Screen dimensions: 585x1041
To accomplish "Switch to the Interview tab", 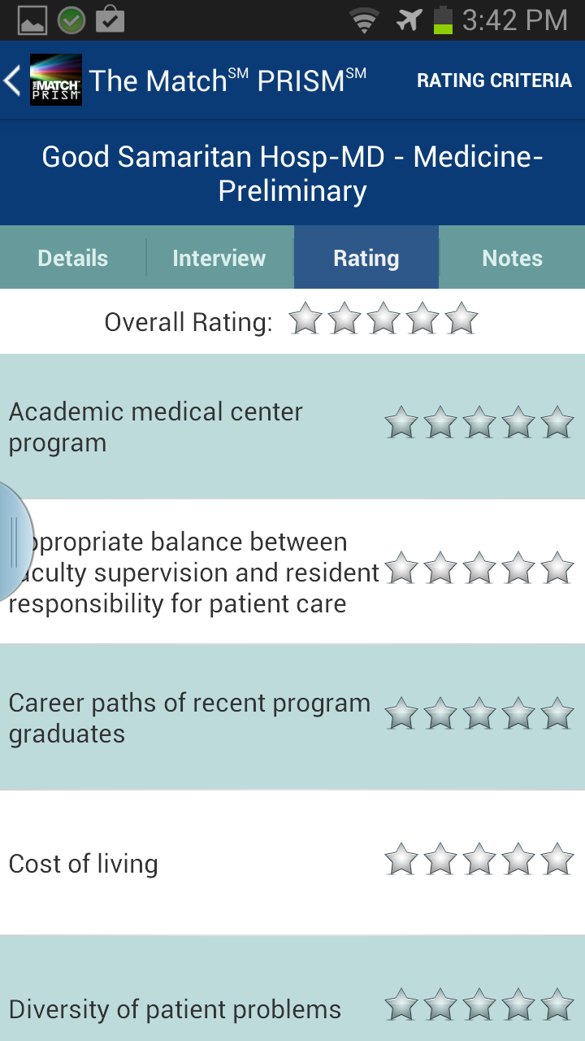I will point(219,258).
